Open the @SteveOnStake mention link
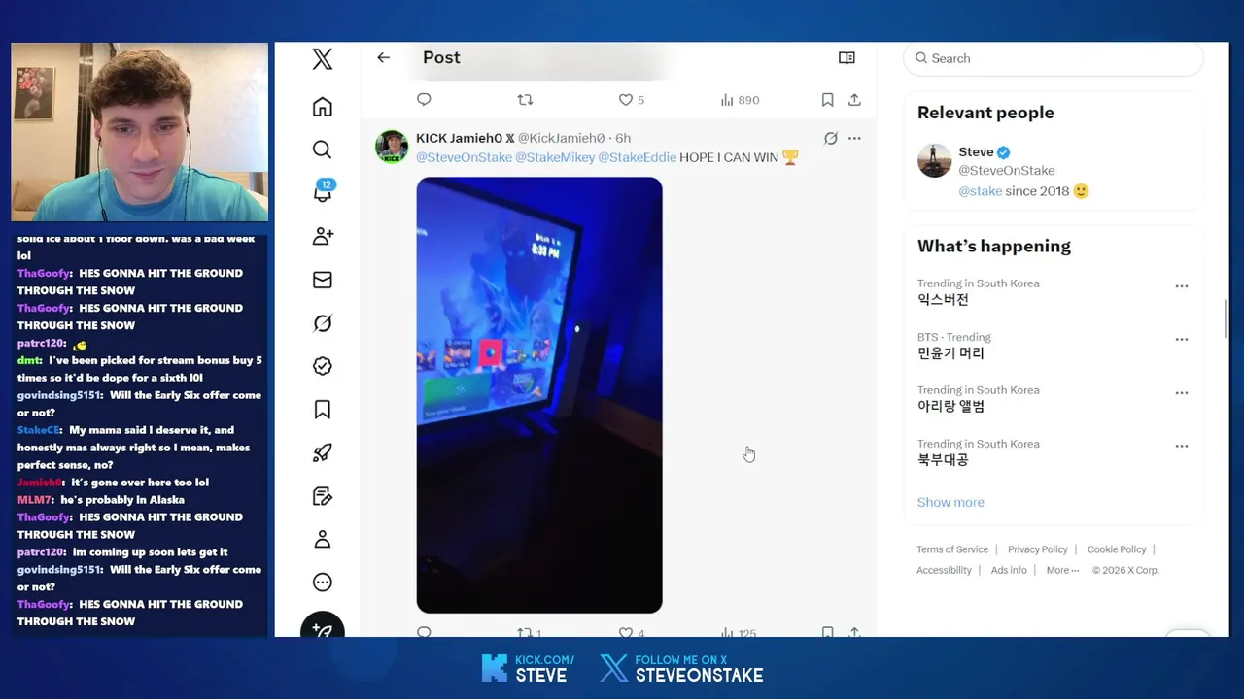This screenshot has width=1244, height=699. (x=464, y=157)
